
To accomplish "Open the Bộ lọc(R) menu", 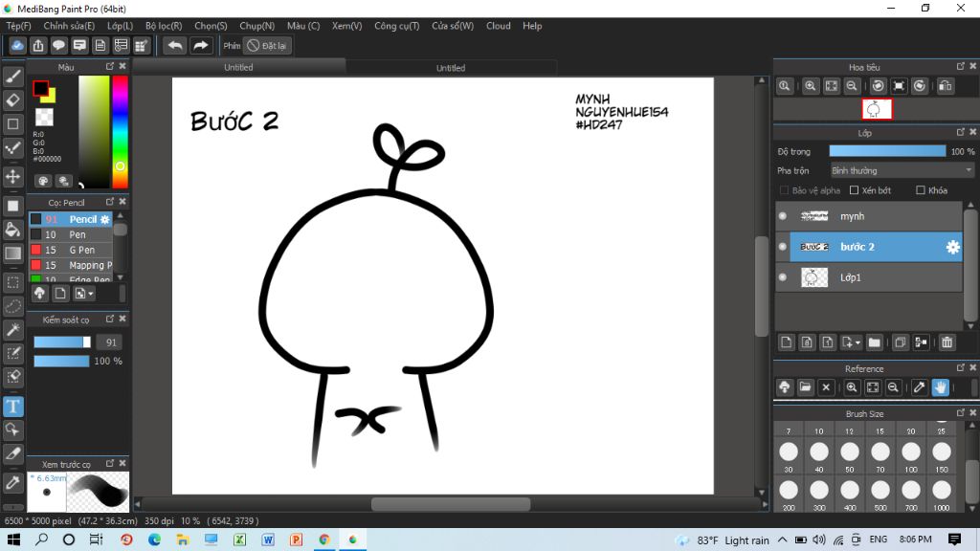I will coord(164,26).
